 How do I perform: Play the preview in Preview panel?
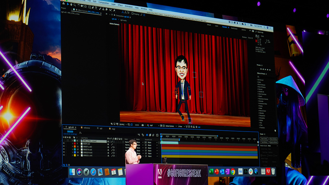tap(266, 69)
